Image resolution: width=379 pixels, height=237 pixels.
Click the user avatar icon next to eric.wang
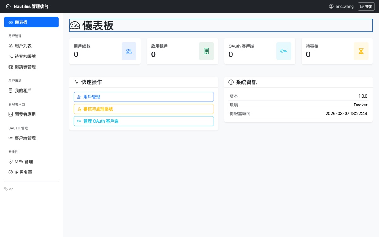coord(331,6)
